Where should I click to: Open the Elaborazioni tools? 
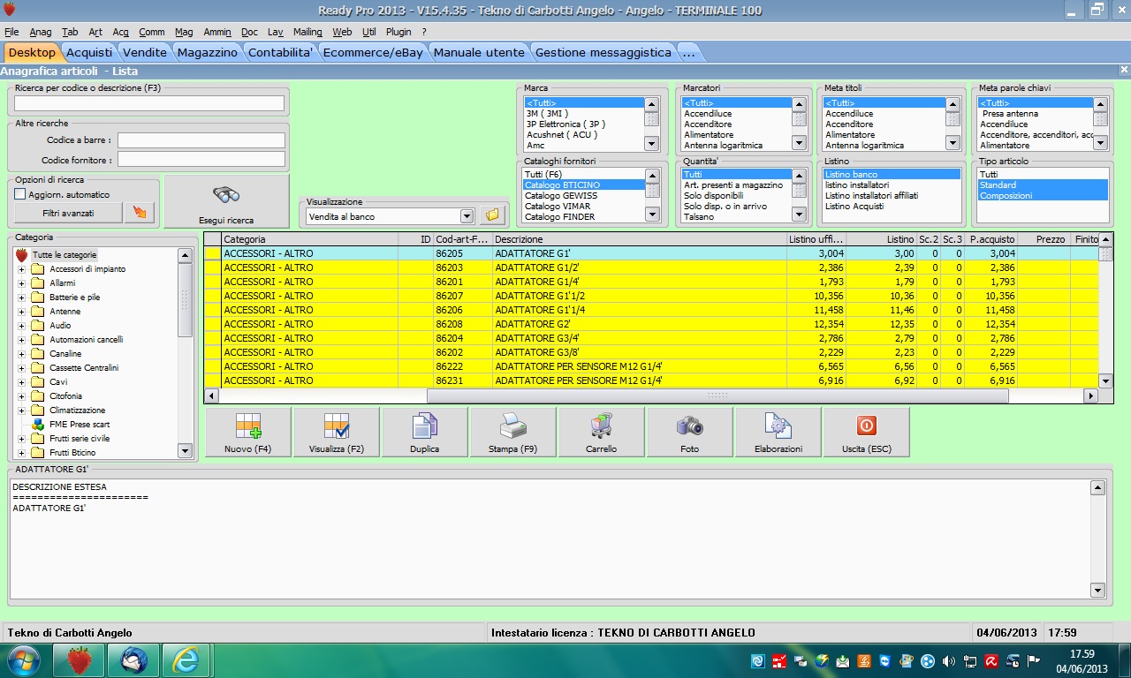point(778,433)
